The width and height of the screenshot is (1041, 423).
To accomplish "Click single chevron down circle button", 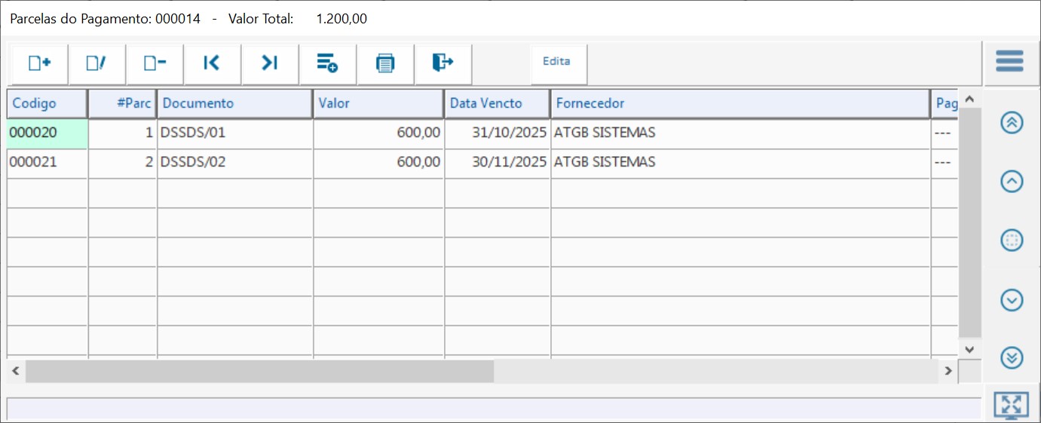I will (x=1012, y=300).
